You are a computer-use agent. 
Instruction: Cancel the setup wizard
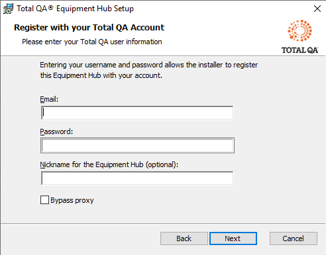(x=294, y=238)
